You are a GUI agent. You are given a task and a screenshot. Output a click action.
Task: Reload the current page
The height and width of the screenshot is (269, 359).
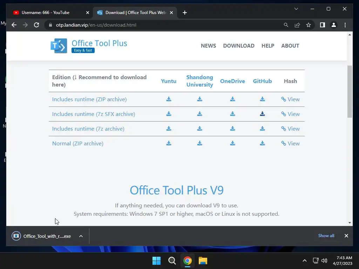(36, 25)
